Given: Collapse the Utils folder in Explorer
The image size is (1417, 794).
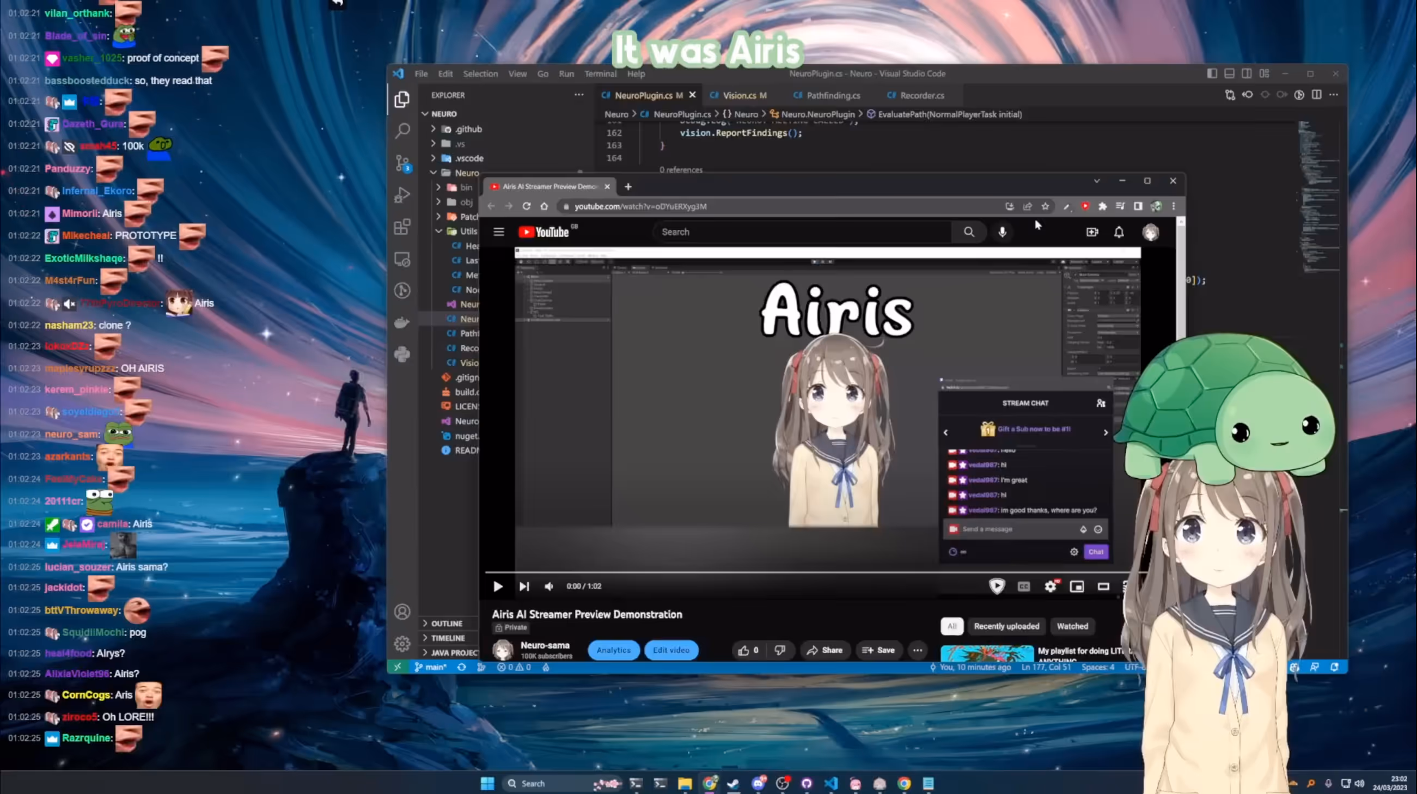Looking at the screenshot, I should point(439,231).
